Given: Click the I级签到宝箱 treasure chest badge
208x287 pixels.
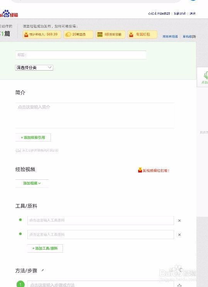Looking at the screenshot, I should click(x=110, y=34).
